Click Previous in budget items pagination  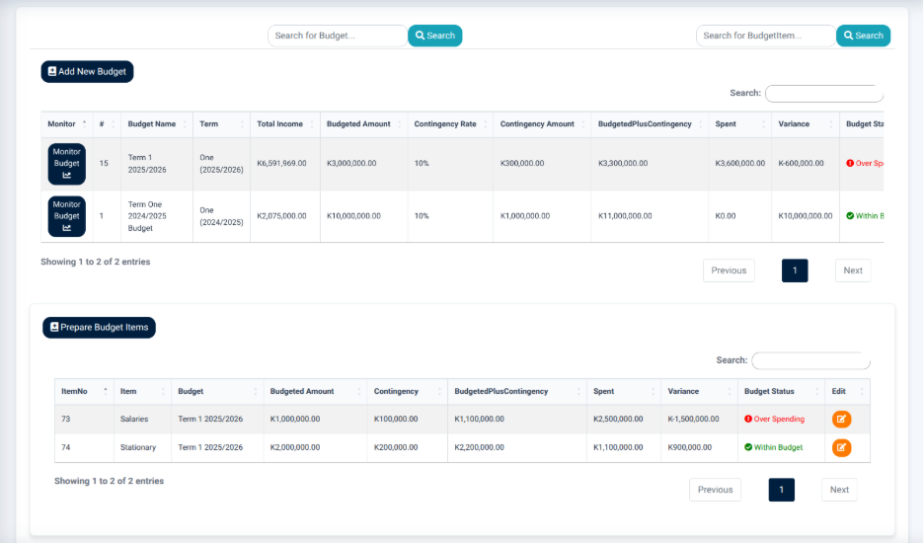pyautogui.click(x=715, y=490)
